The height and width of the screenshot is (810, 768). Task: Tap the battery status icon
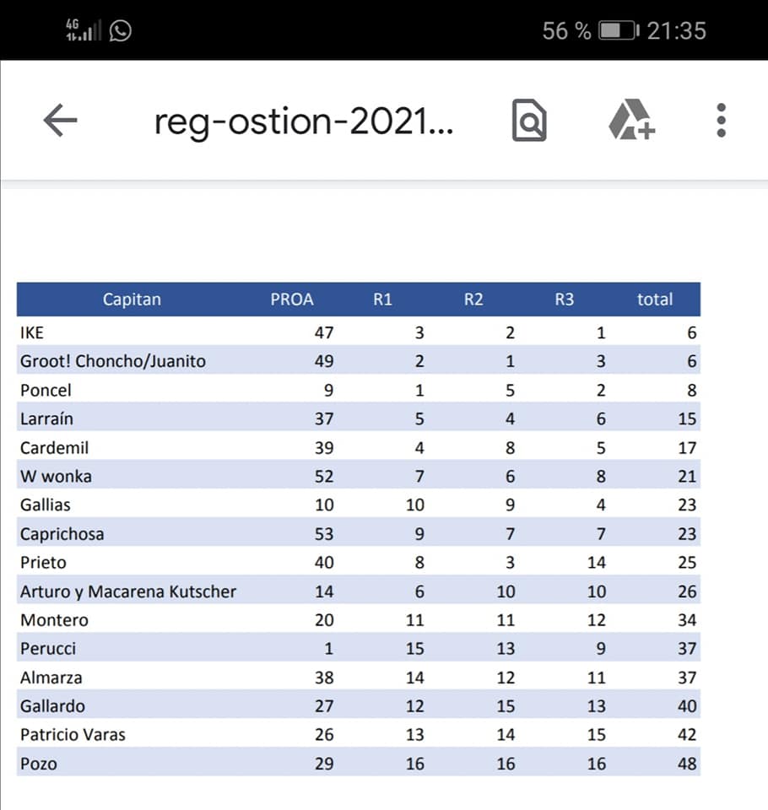click(x=618, y=31)
